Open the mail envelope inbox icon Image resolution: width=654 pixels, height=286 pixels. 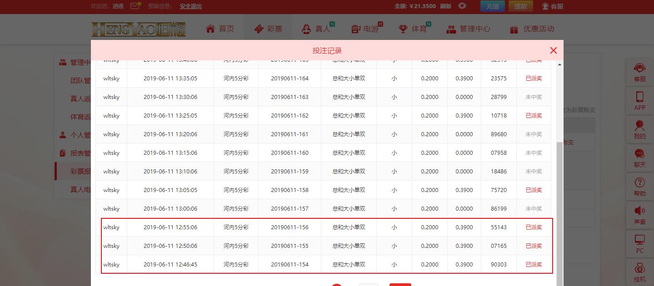point(135,6)
